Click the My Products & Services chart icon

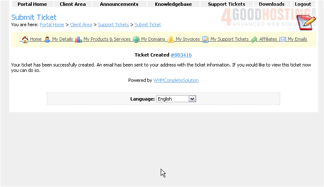coord(78,39)
